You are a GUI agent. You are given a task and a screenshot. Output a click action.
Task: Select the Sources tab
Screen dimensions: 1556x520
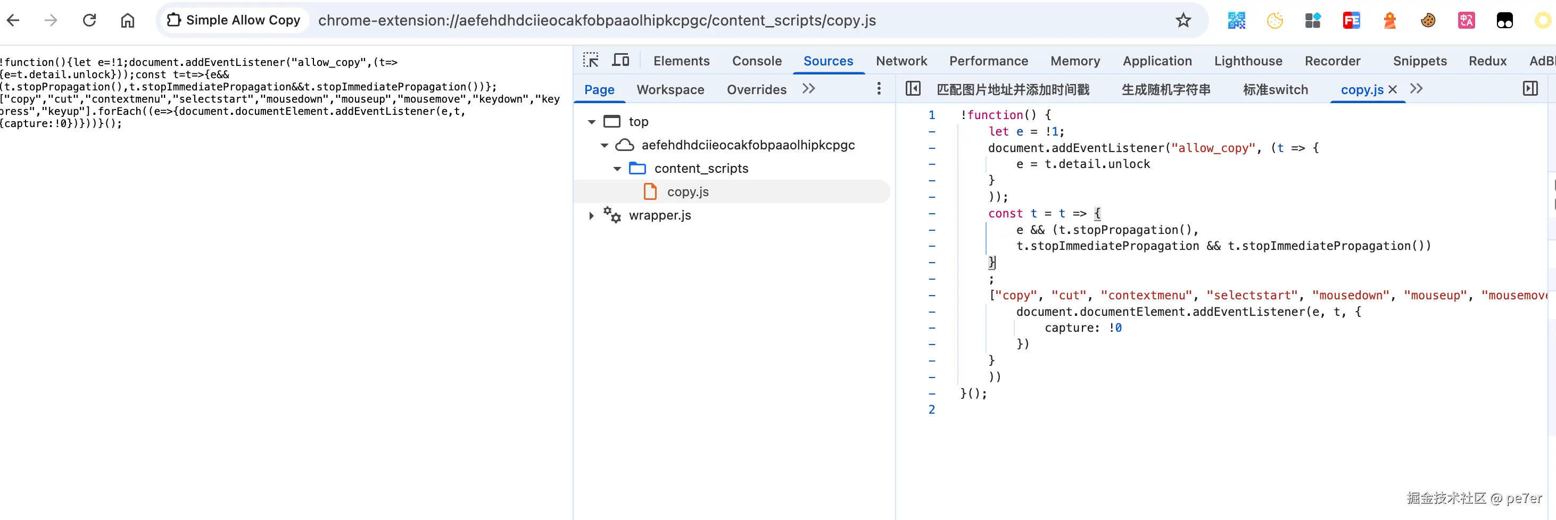tap(828, 61)
